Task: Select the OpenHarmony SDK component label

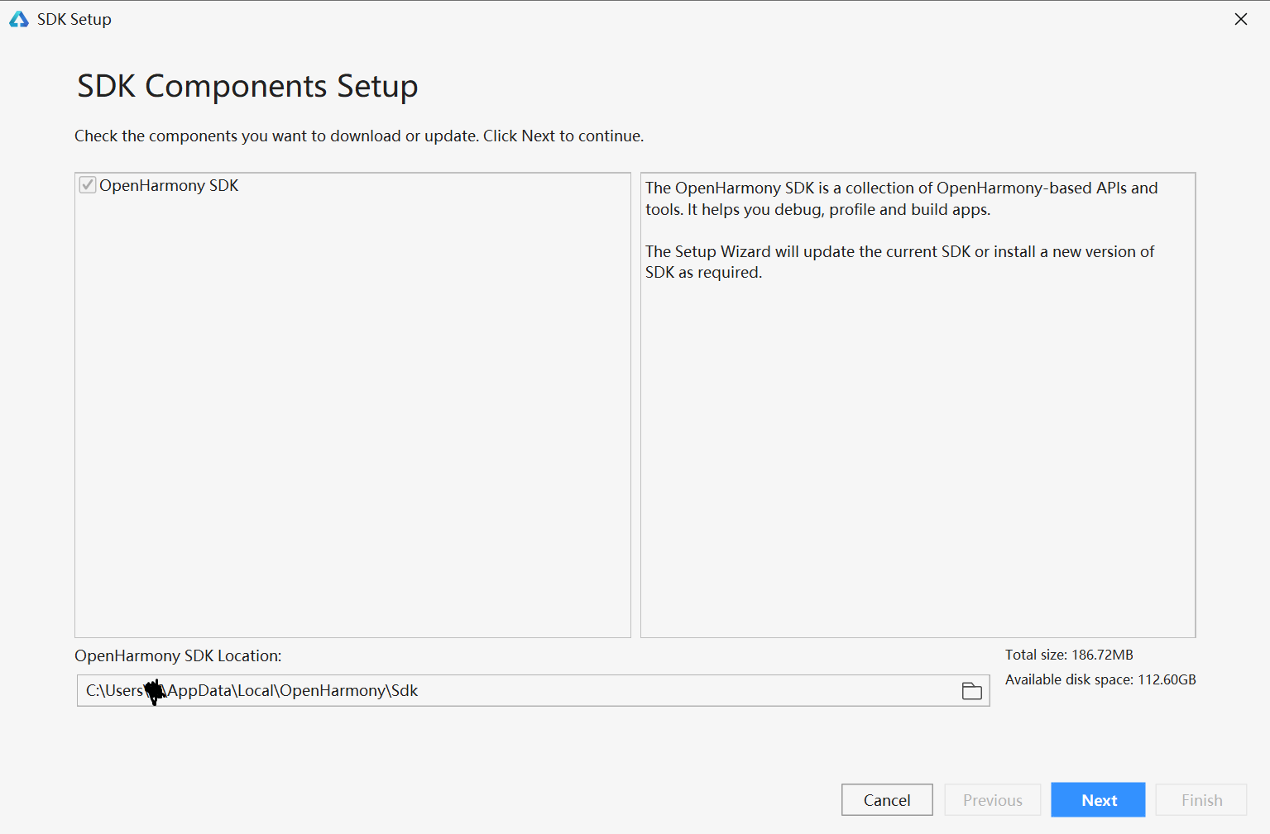Action: (169, 185)
